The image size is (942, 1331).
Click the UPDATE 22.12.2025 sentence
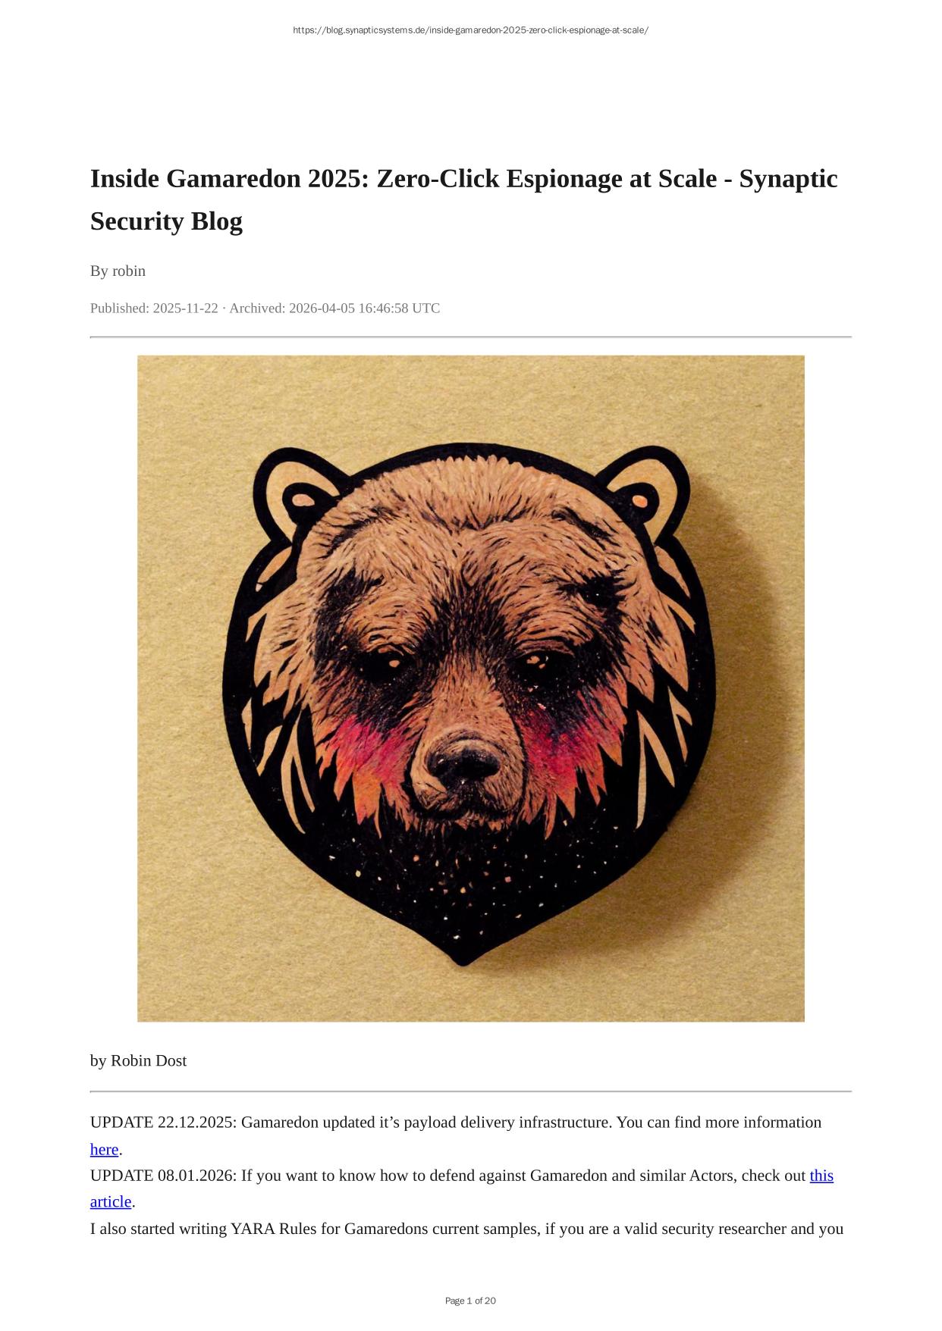pyautogui.click(x=456, y=1135)
